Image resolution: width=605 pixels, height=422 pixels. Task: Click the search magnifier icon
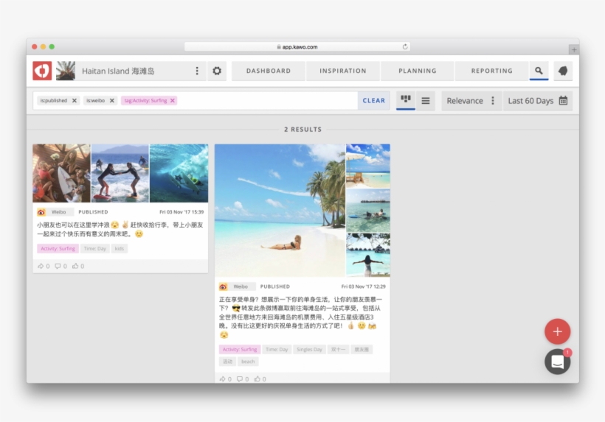[x=539, y=71]
